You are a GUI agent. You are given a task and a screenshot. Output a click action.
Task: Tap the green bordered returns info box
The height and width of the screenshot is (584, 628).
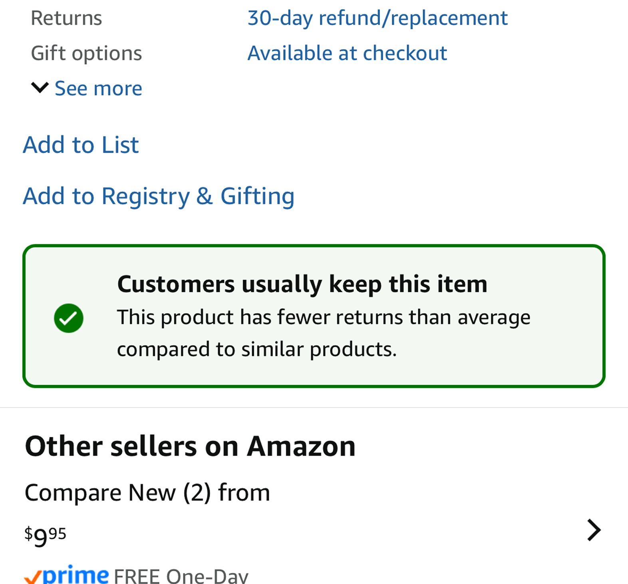[314, 316]
